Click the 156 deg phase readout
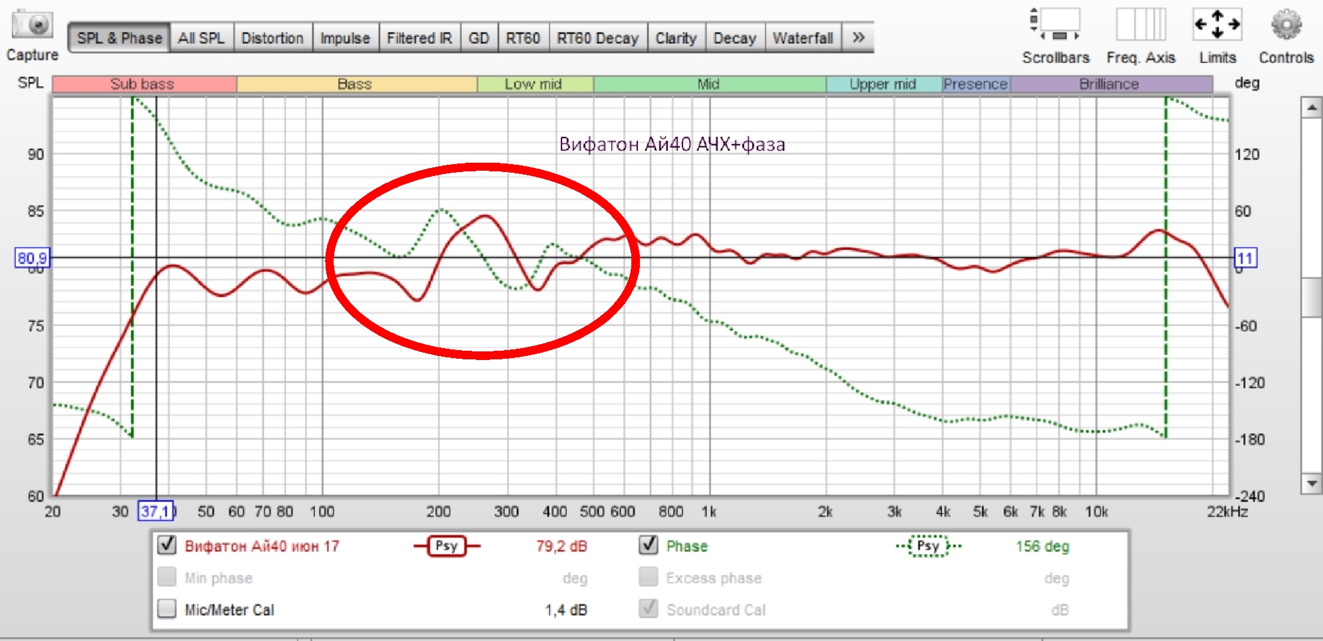 click(1042, 546)
